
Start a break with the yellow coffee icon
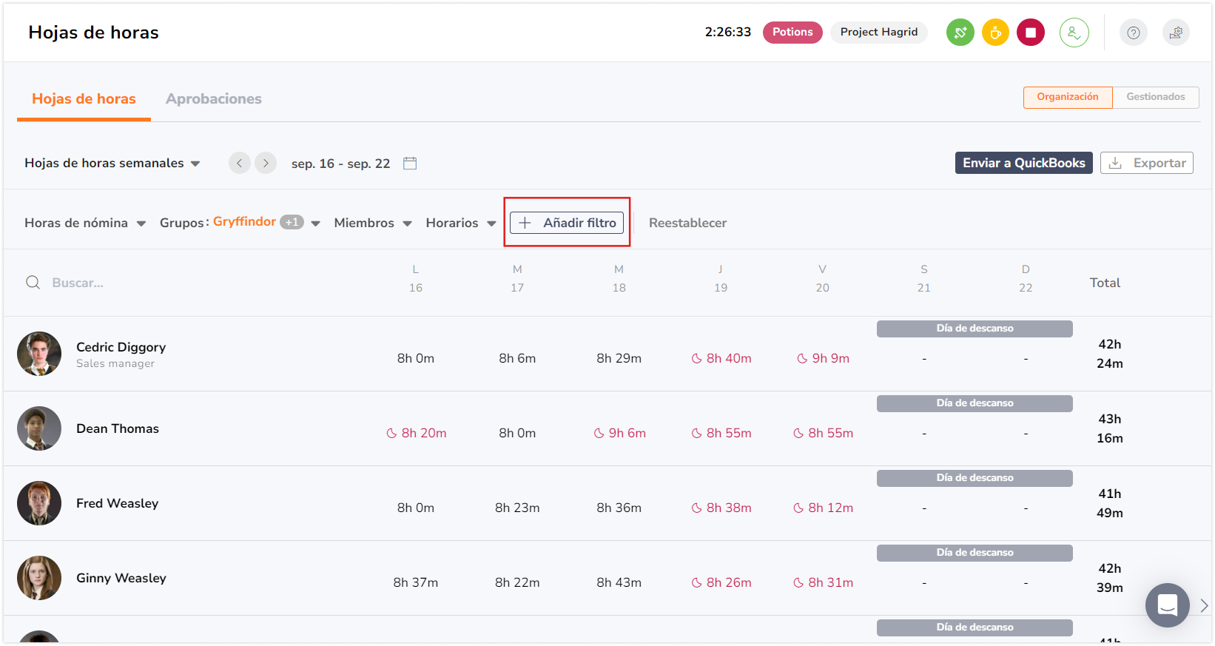point(995,33)
